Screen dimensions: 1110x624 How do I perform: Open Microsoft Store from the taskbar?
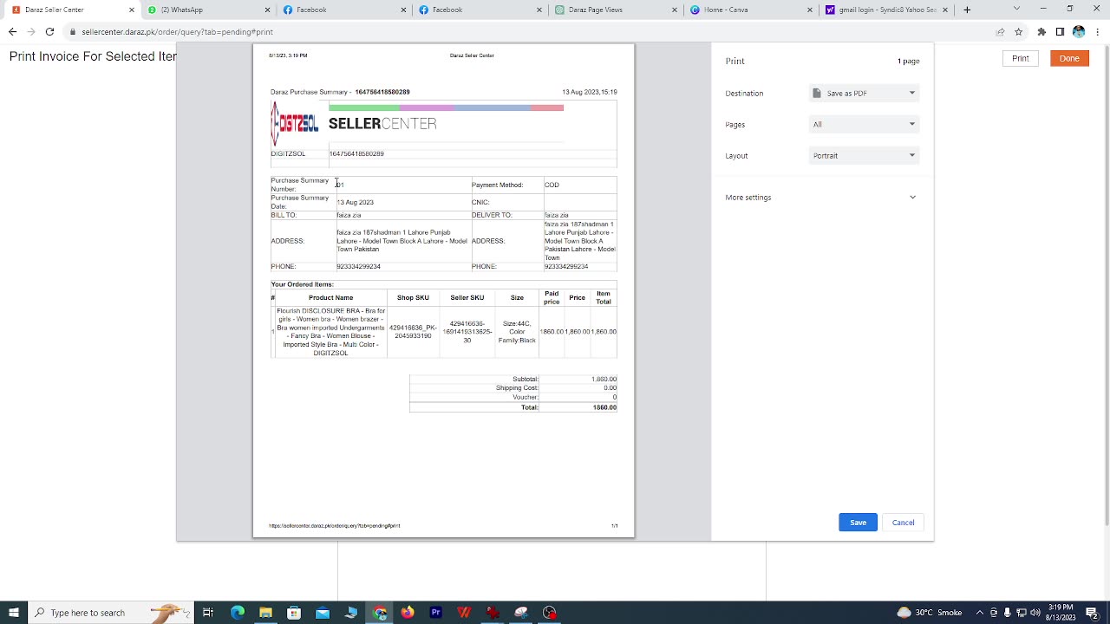(294, 613)
